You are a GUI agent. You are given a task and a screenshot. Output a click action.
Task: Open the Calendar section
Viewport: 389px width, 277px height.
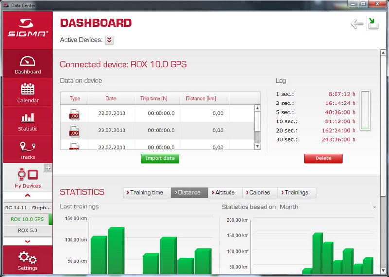(28, 92)
